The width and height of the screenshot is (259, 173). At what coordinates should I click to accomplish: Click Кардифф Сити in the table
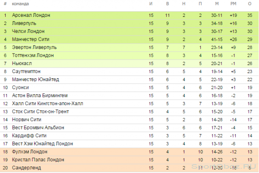click(x=29, y=135)
